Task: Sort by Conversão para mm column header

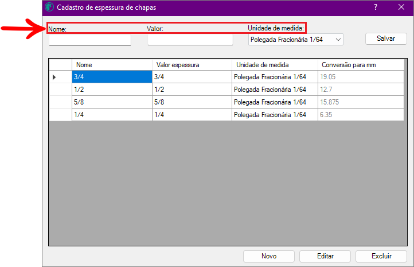Action: coord(361,65)
